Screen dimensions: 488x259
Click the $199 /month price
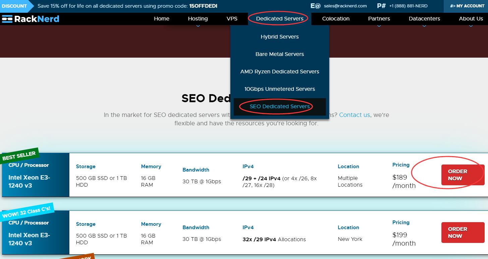coord(404,239)
